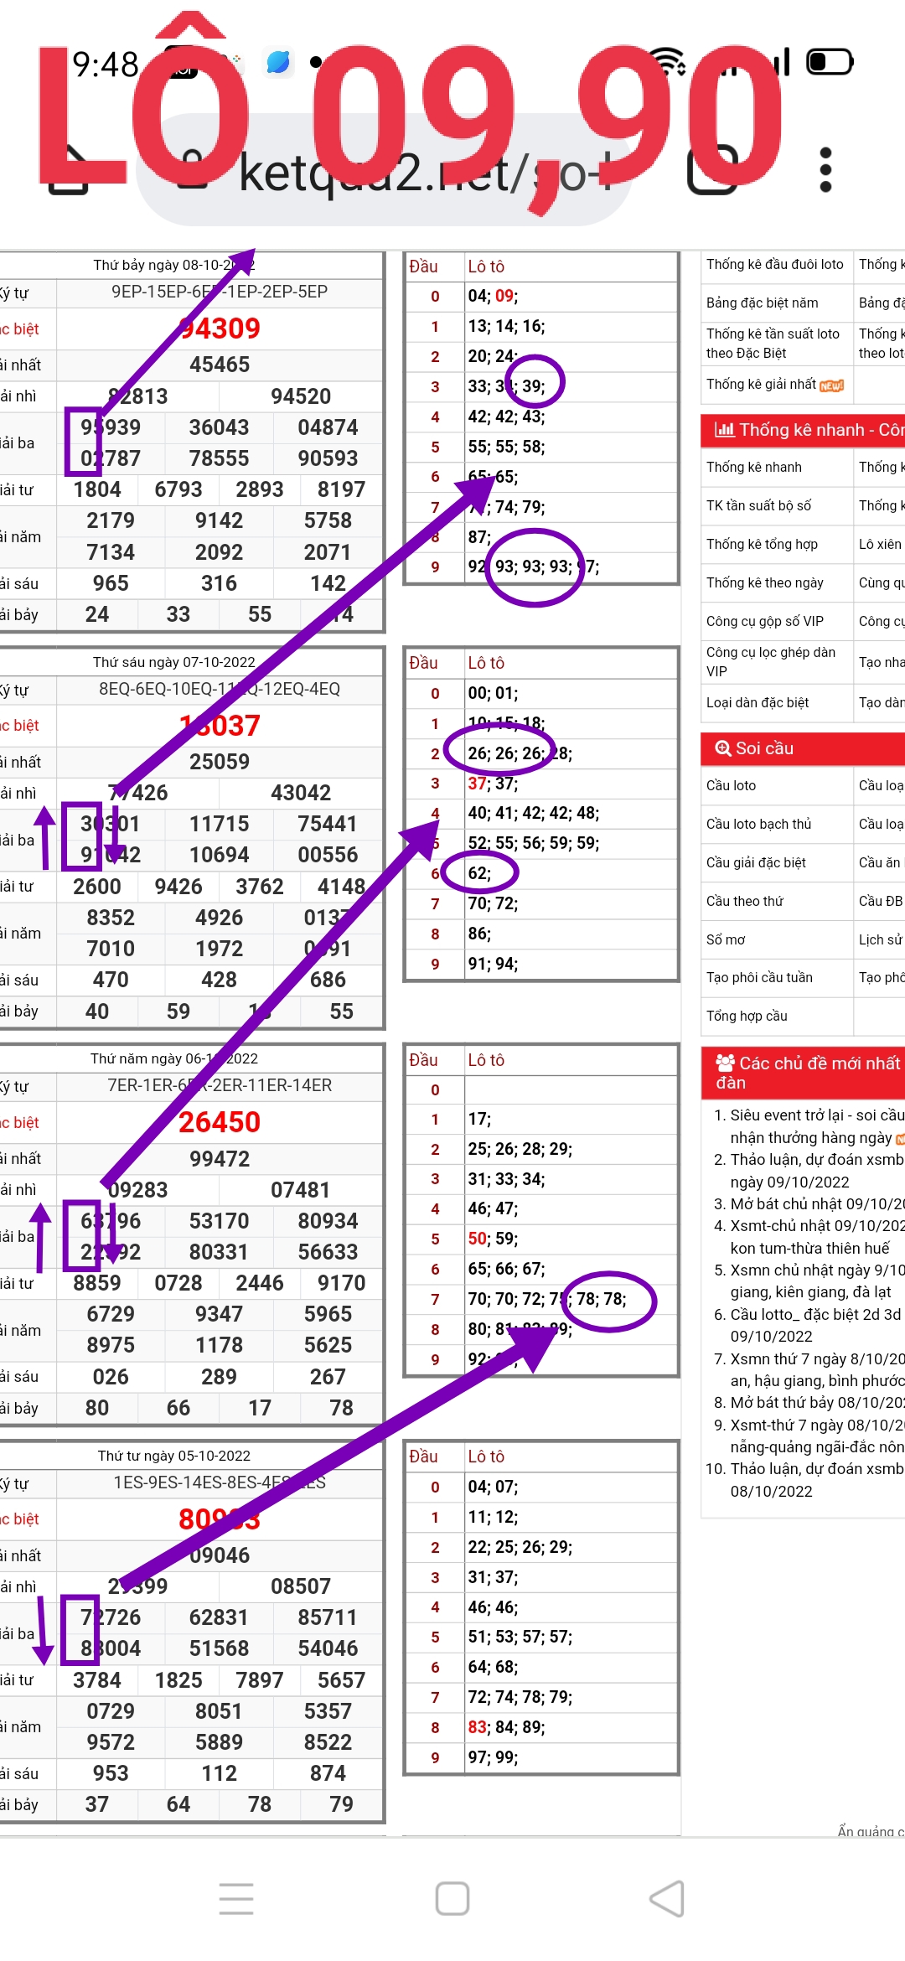Open Android recent apps three-line button
This screenshot has width=905, height=1961.
236,1898
